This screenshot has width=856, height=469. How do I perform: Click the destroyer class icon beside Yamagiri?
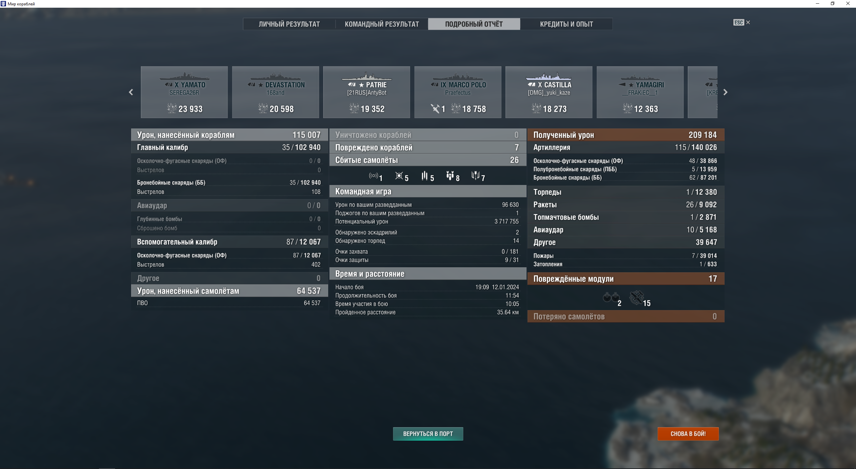pos(622,85)
